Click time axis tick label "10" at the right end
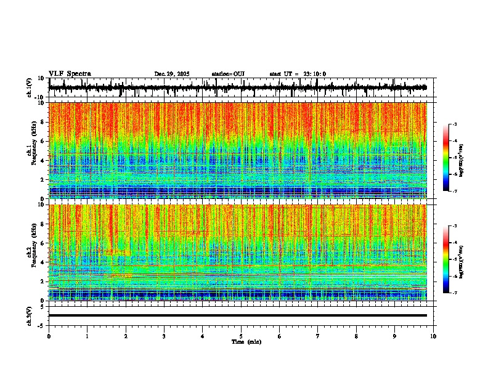Viewport: 488px width, 377px height. (433, 336)
